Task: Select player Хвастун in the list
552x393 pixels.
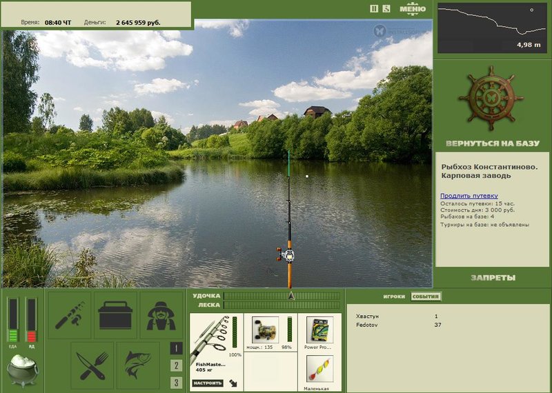Action: click(x=367, y=316)
